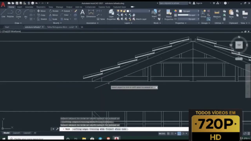Screen dimensions: 251x141
Task: Click the Undo arrow in quick access toolbar
Action: (36, 3)
